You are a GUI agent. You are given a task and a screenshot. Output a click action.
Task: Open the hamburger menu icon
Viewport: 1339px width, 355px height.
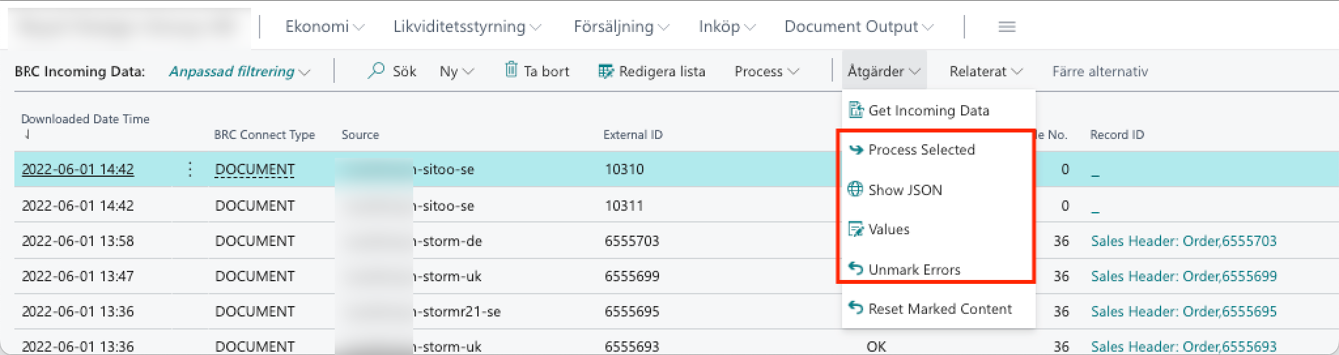pyautogui.click(x=1007, y=27)
